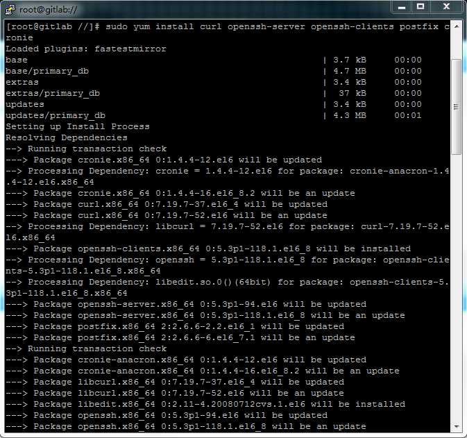467x438 pixels.
Task: Click 'Resolving Dependencies' line
Action: 67,137
